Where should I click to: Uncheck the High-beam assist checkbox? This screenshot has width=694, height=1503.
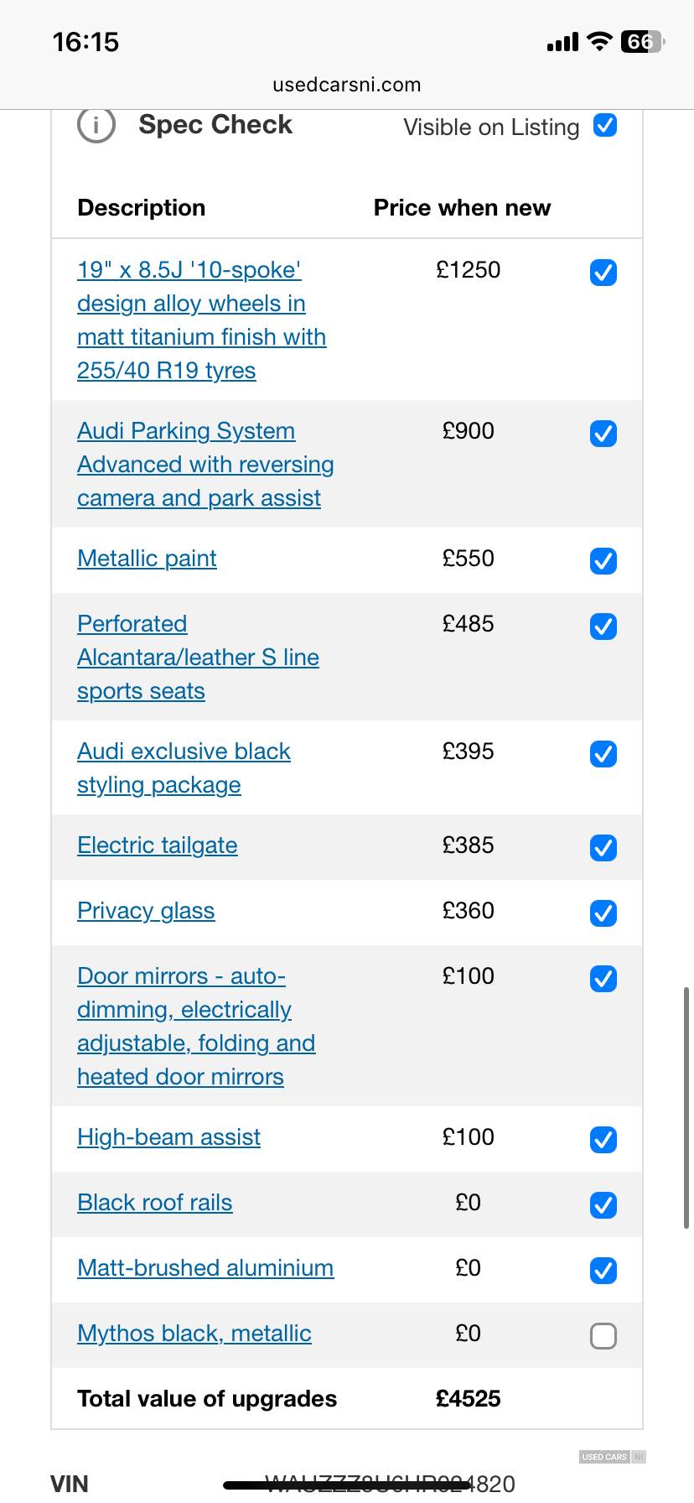(x=603, y=1139)
